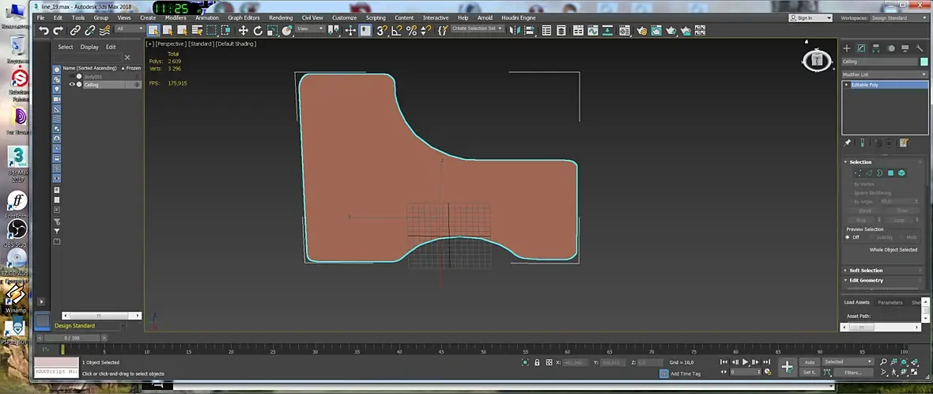
Task: Click the Filters... button for keys
Action: point(853,372)
